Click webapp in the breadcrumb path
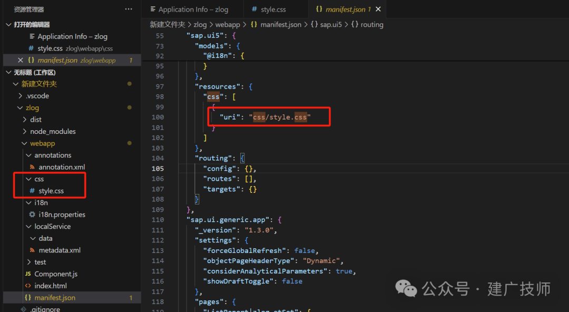This screenshot has width=569, height=312. (x=228, y=24)
